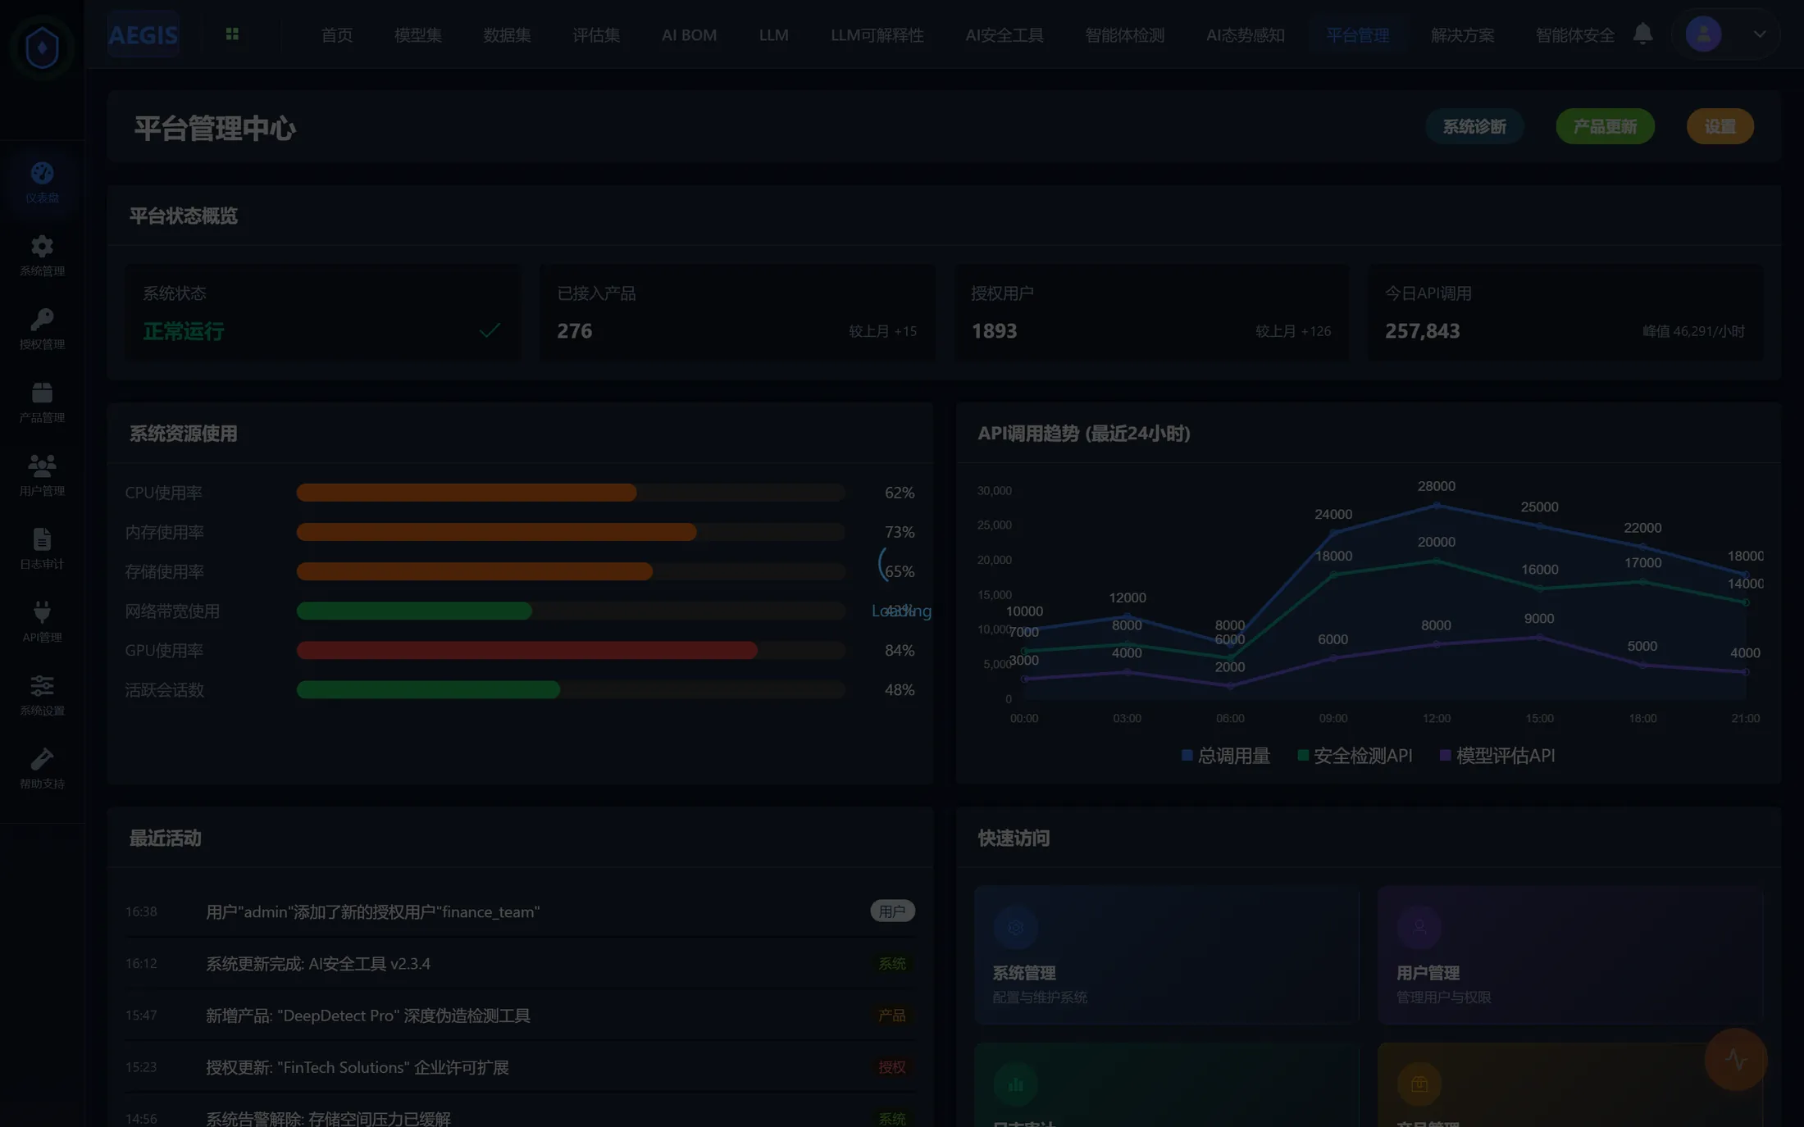Select 平台管理 in top navigation
Screen dimensions: 1804x1127
point(1358,35)
